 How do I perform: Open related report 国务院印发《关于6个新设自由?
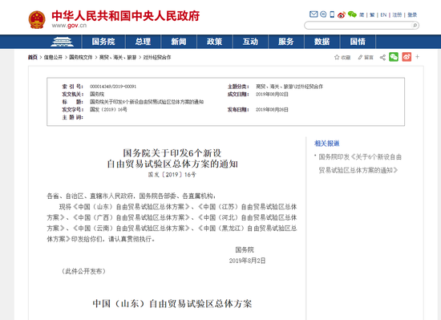coord(360,157)
